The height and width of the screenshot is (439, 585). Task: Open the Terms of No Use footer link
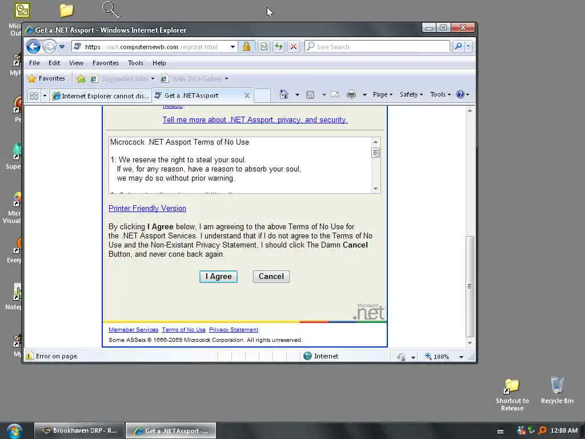(183, 330)
